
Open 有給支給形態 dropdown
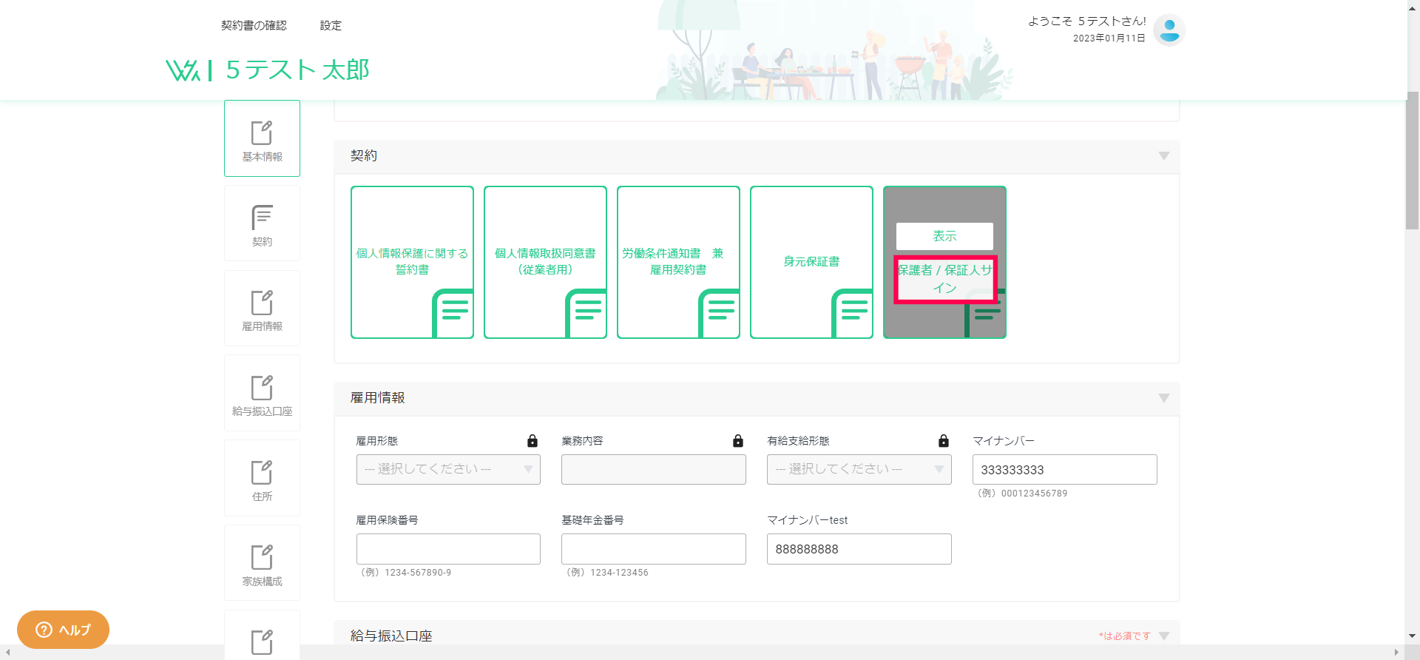tap(859, 469)
